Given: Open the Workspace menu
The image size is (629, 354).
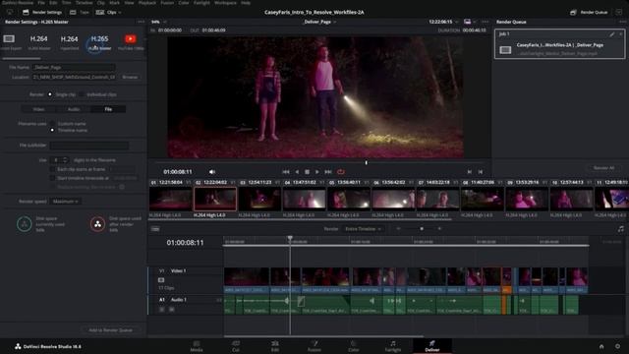Looking at the screenshot, I should [x=225, y=3].
